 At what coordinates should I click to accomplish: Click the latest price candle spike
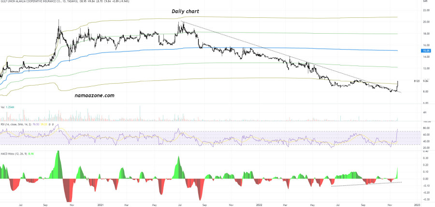[397, 83]
